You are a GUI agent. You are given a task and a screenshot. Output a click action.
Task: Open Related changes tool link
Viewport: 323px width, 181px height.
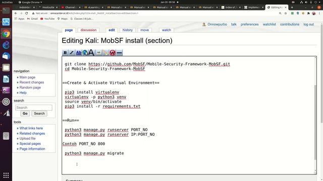pyautogui.click(x=32, y=133)
